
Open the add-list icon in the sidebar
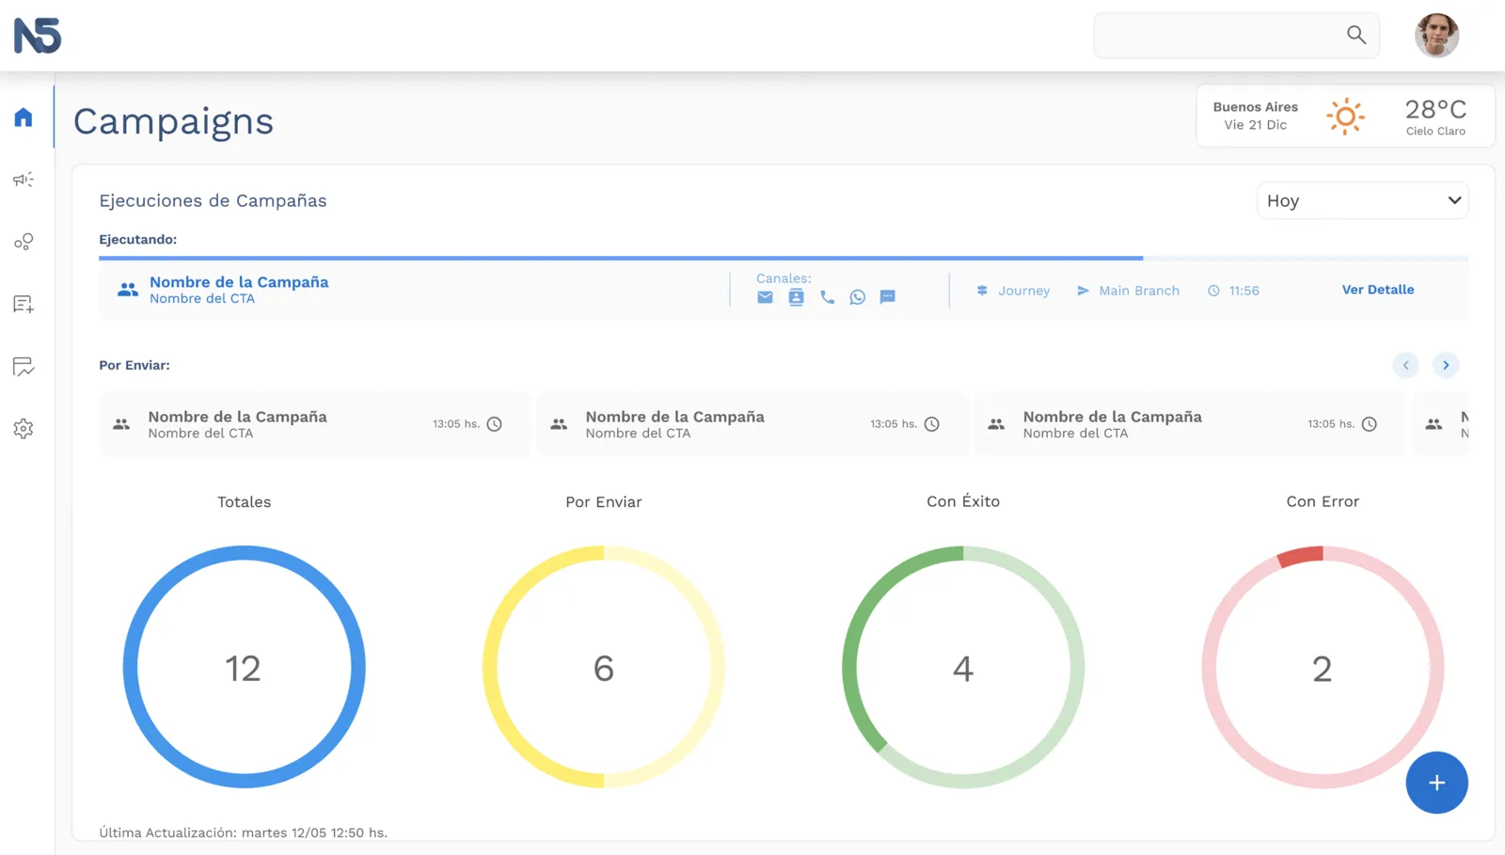(x=24, y=304)
